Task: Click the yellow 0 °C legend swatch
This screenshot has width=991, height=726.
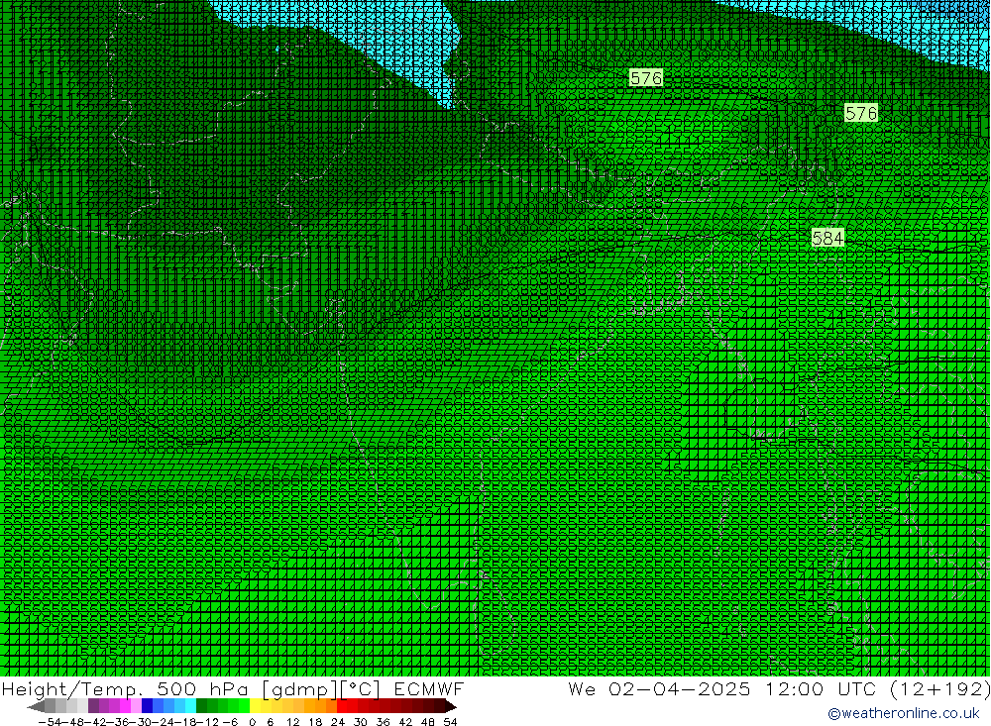Action: (255, 706)
